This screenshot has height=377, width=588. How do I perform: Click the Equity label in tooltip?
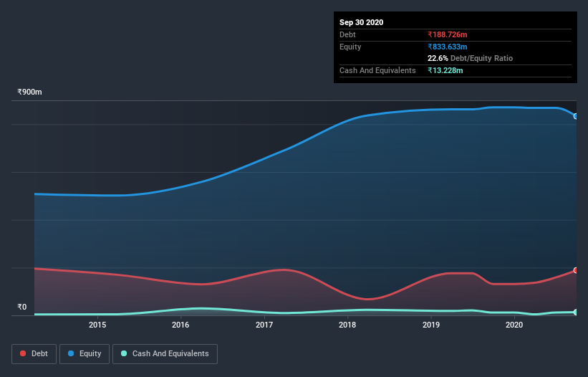350,47
